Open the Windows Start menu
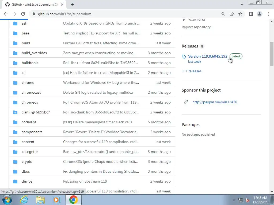274x205 pixels. click(7, 200)
